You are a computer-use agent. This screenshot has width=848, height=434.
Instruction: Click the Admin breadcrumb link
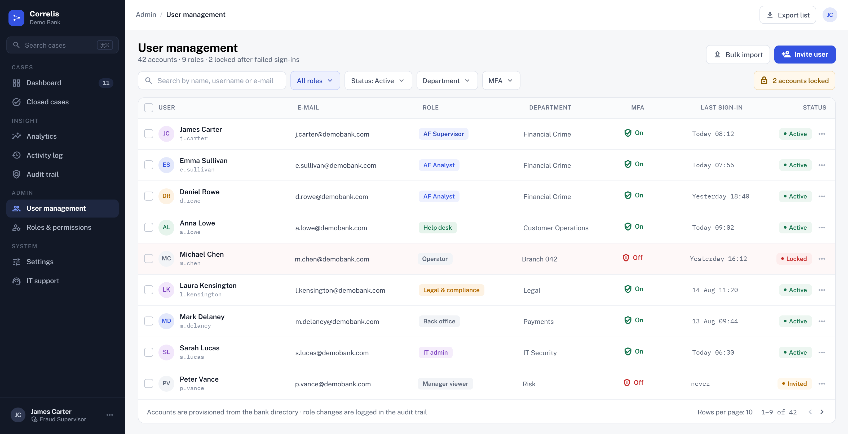coord(146,15)
